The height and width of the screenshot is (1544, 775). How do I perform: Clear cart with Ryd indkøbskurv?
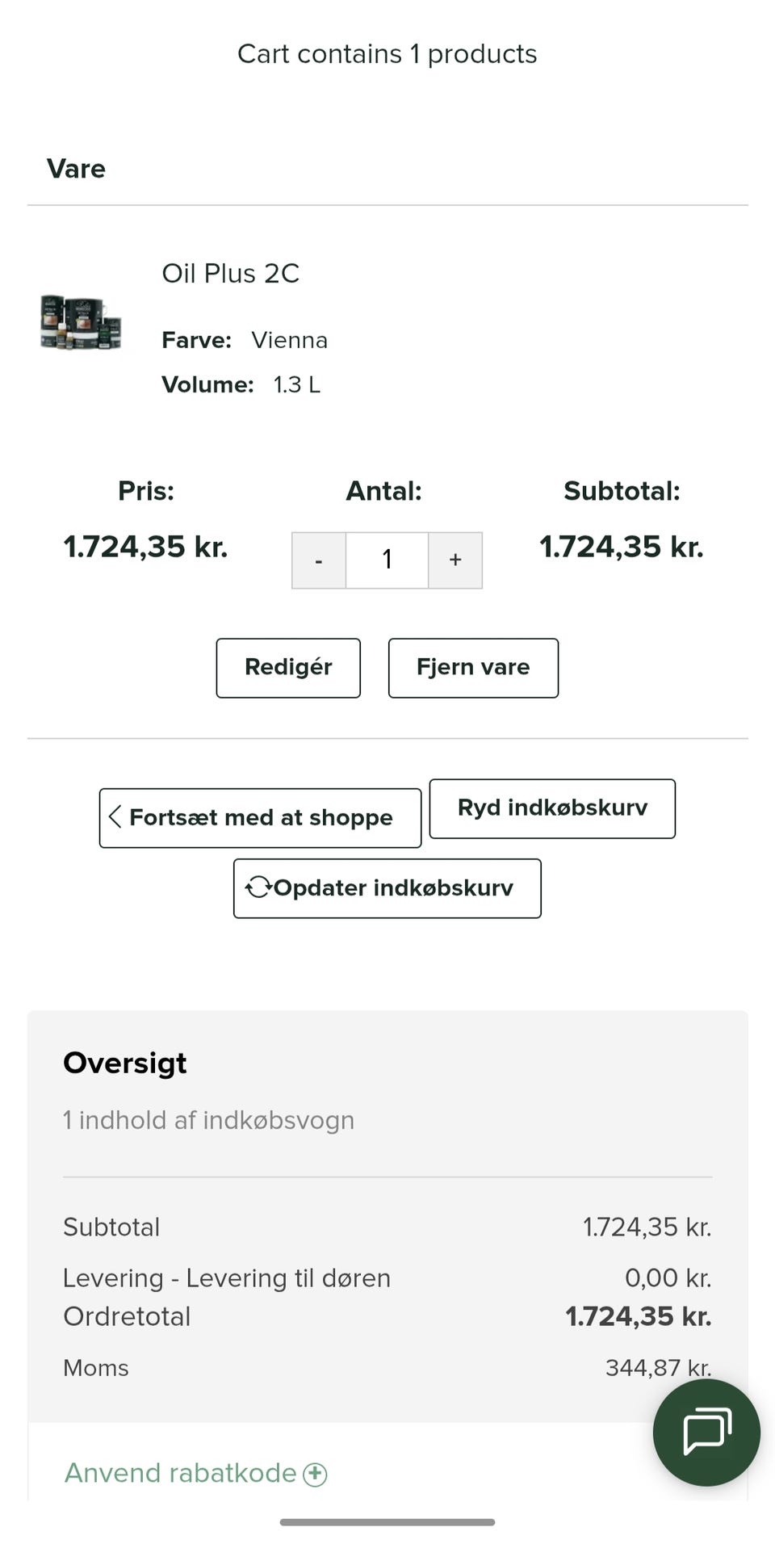552,808
